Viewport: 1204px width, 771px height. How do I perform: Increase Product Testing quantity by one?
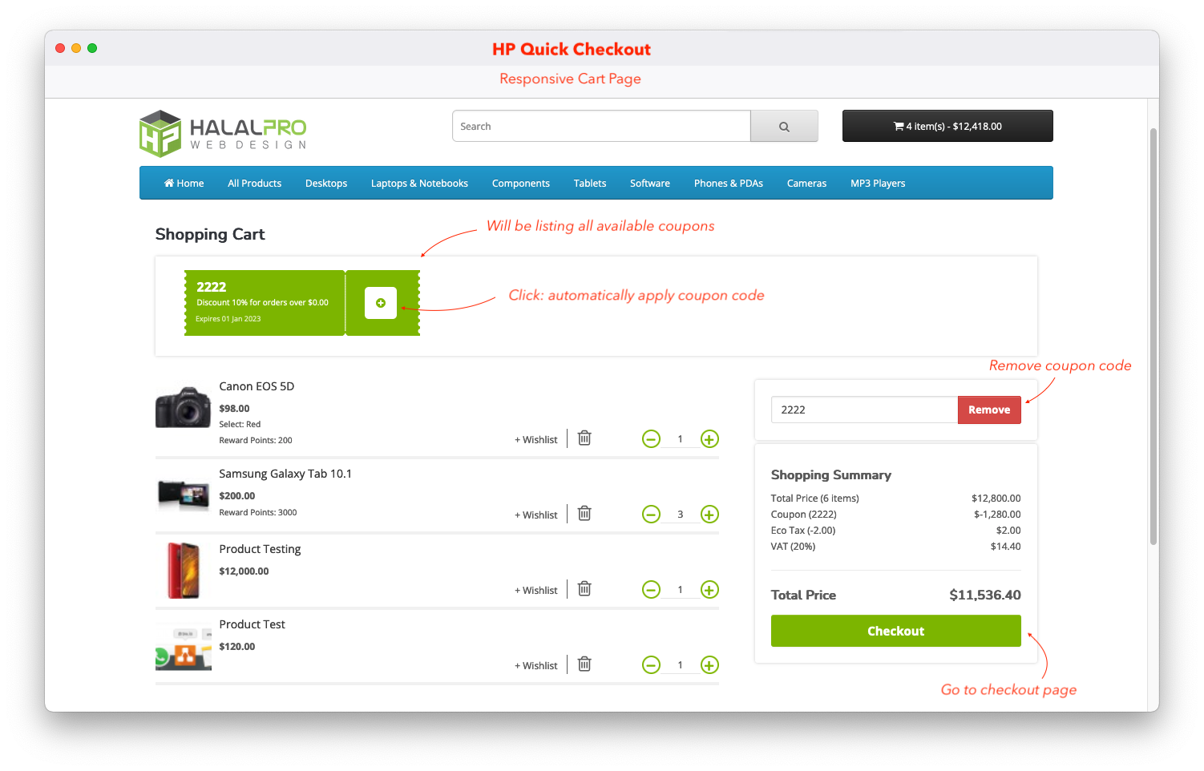[x=709, y=590]
